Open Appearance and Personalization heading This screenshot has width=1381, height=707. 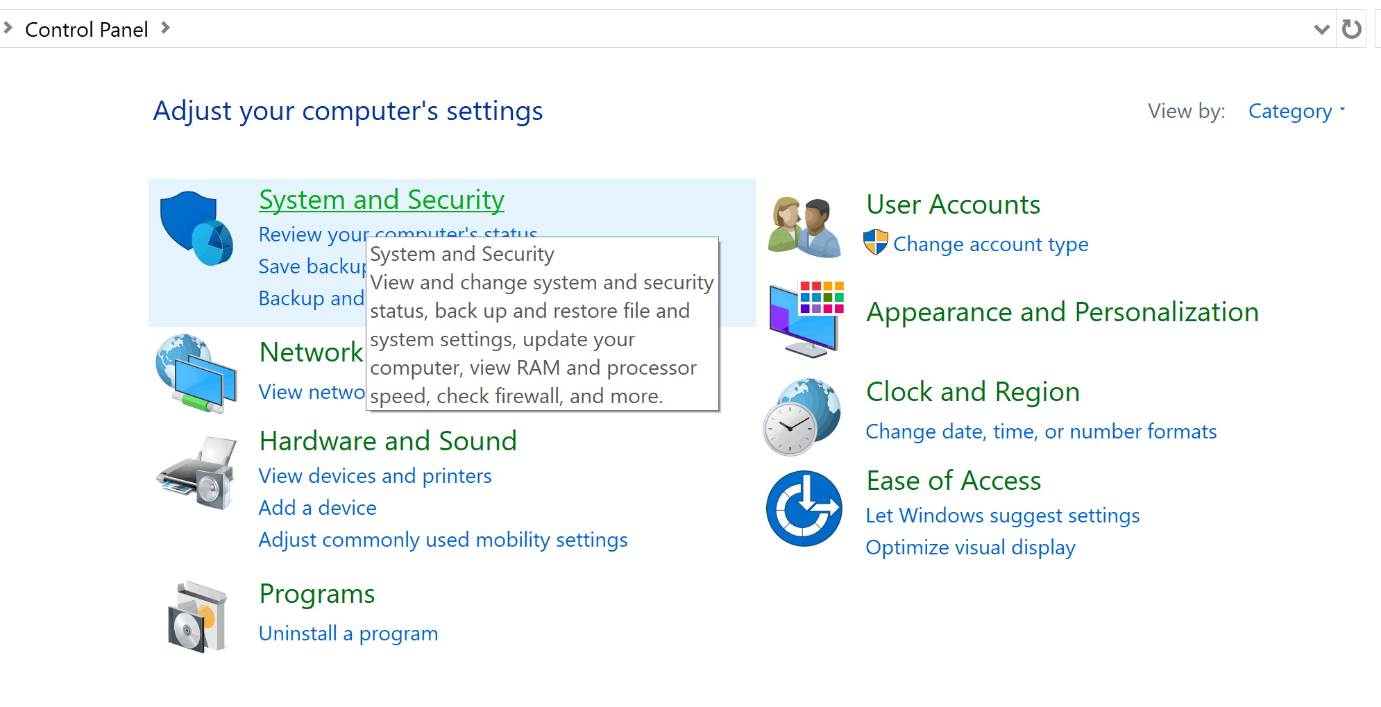click(x=1062, y=312)
